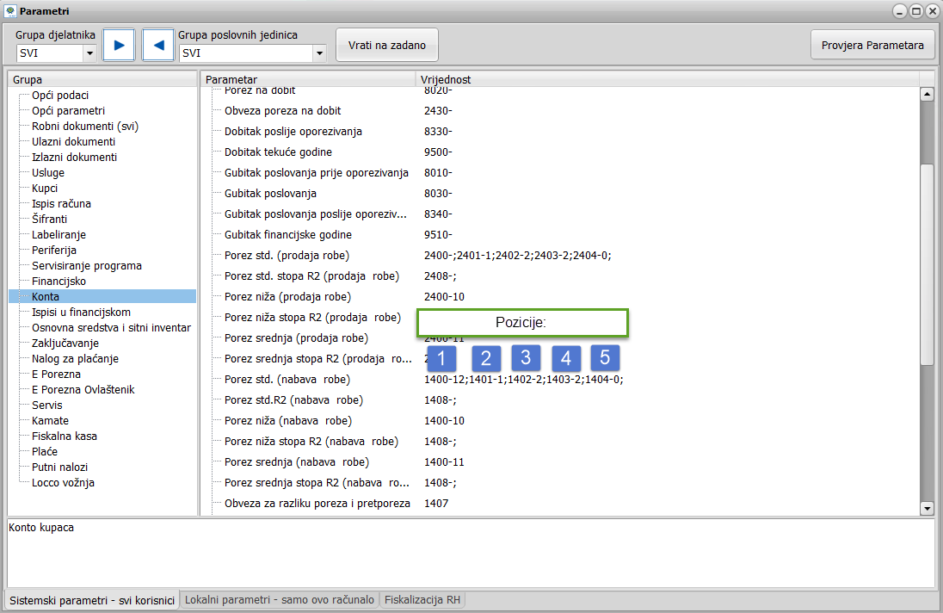
Task: Switch to Fiskalizacija RH tab
Action: click(422, 600)
